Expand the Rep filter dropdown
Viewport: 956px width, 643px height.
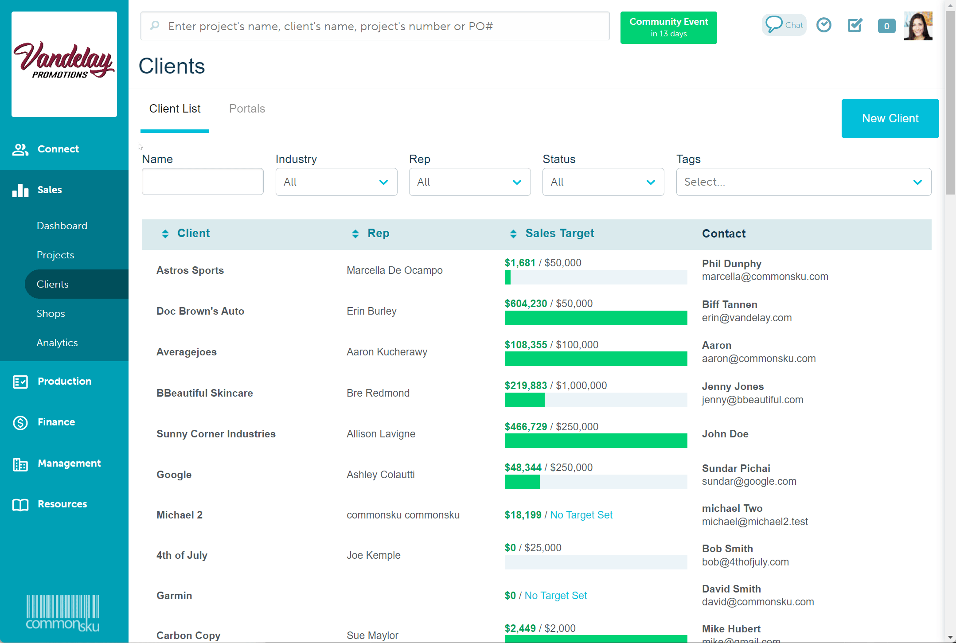[469, 182]
